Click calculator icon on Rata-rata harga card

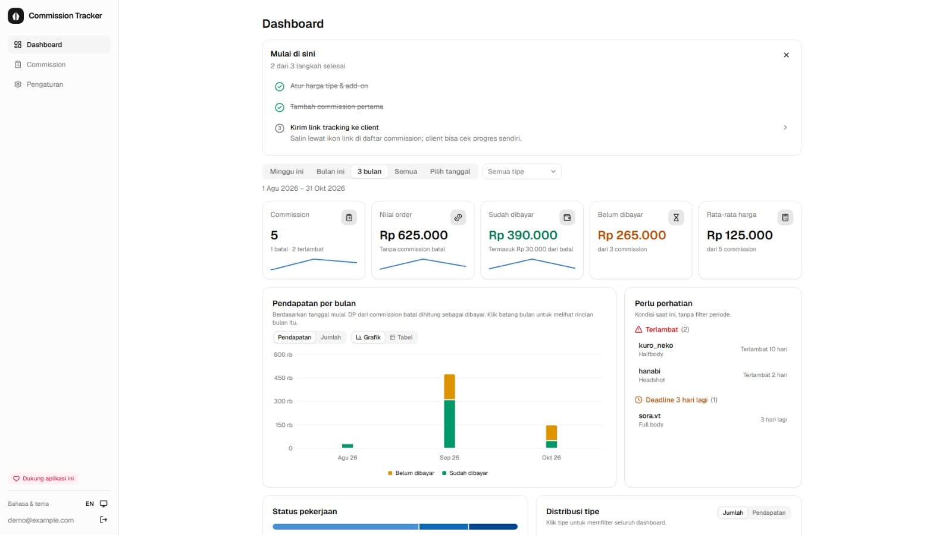tap(785, 218)
